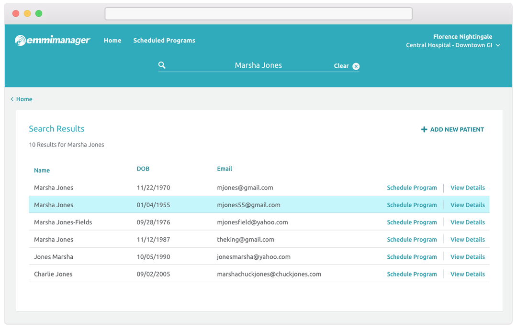This screenshot has width=517, height=328.
Task: Expand the Central Hospital account dropdown
Action: coord(498,45)
